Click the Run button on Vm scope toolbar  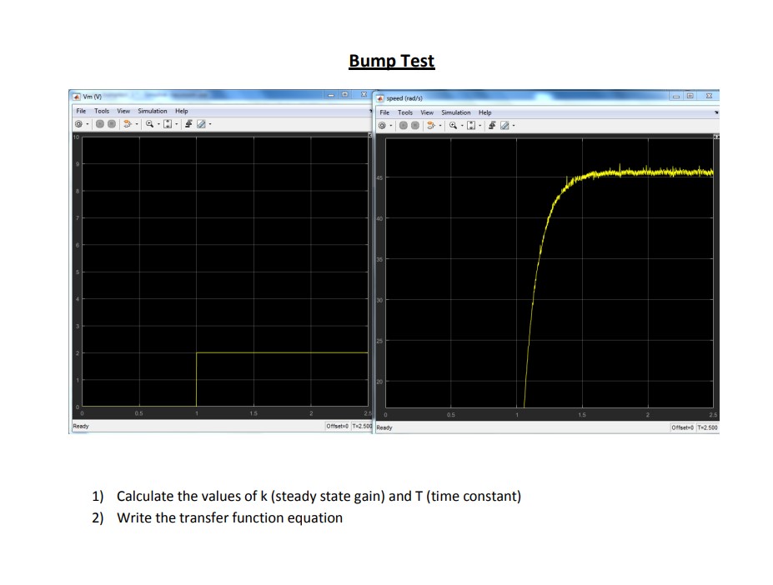coord(98,123)
